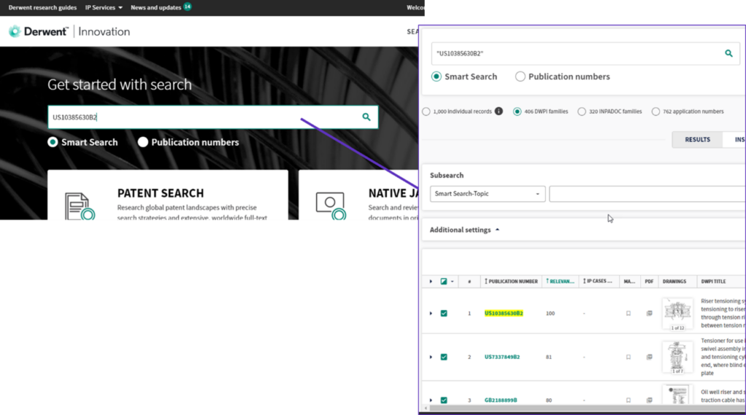
Task: Select Smart Search radio in results panel
Action: 436,76
